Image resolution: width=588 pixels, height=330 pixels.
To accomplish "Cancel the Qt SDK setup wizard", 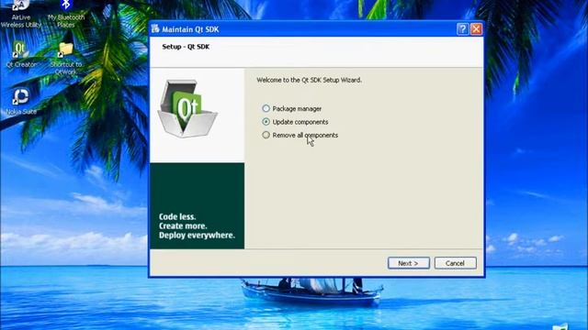I will tap(456, 263).
